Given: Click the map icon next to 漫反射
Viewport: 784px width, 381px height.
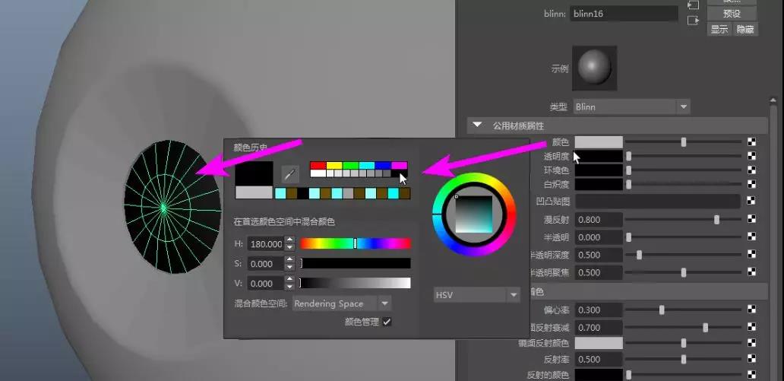Looking at the screenshot, I should tap(751, 219).
